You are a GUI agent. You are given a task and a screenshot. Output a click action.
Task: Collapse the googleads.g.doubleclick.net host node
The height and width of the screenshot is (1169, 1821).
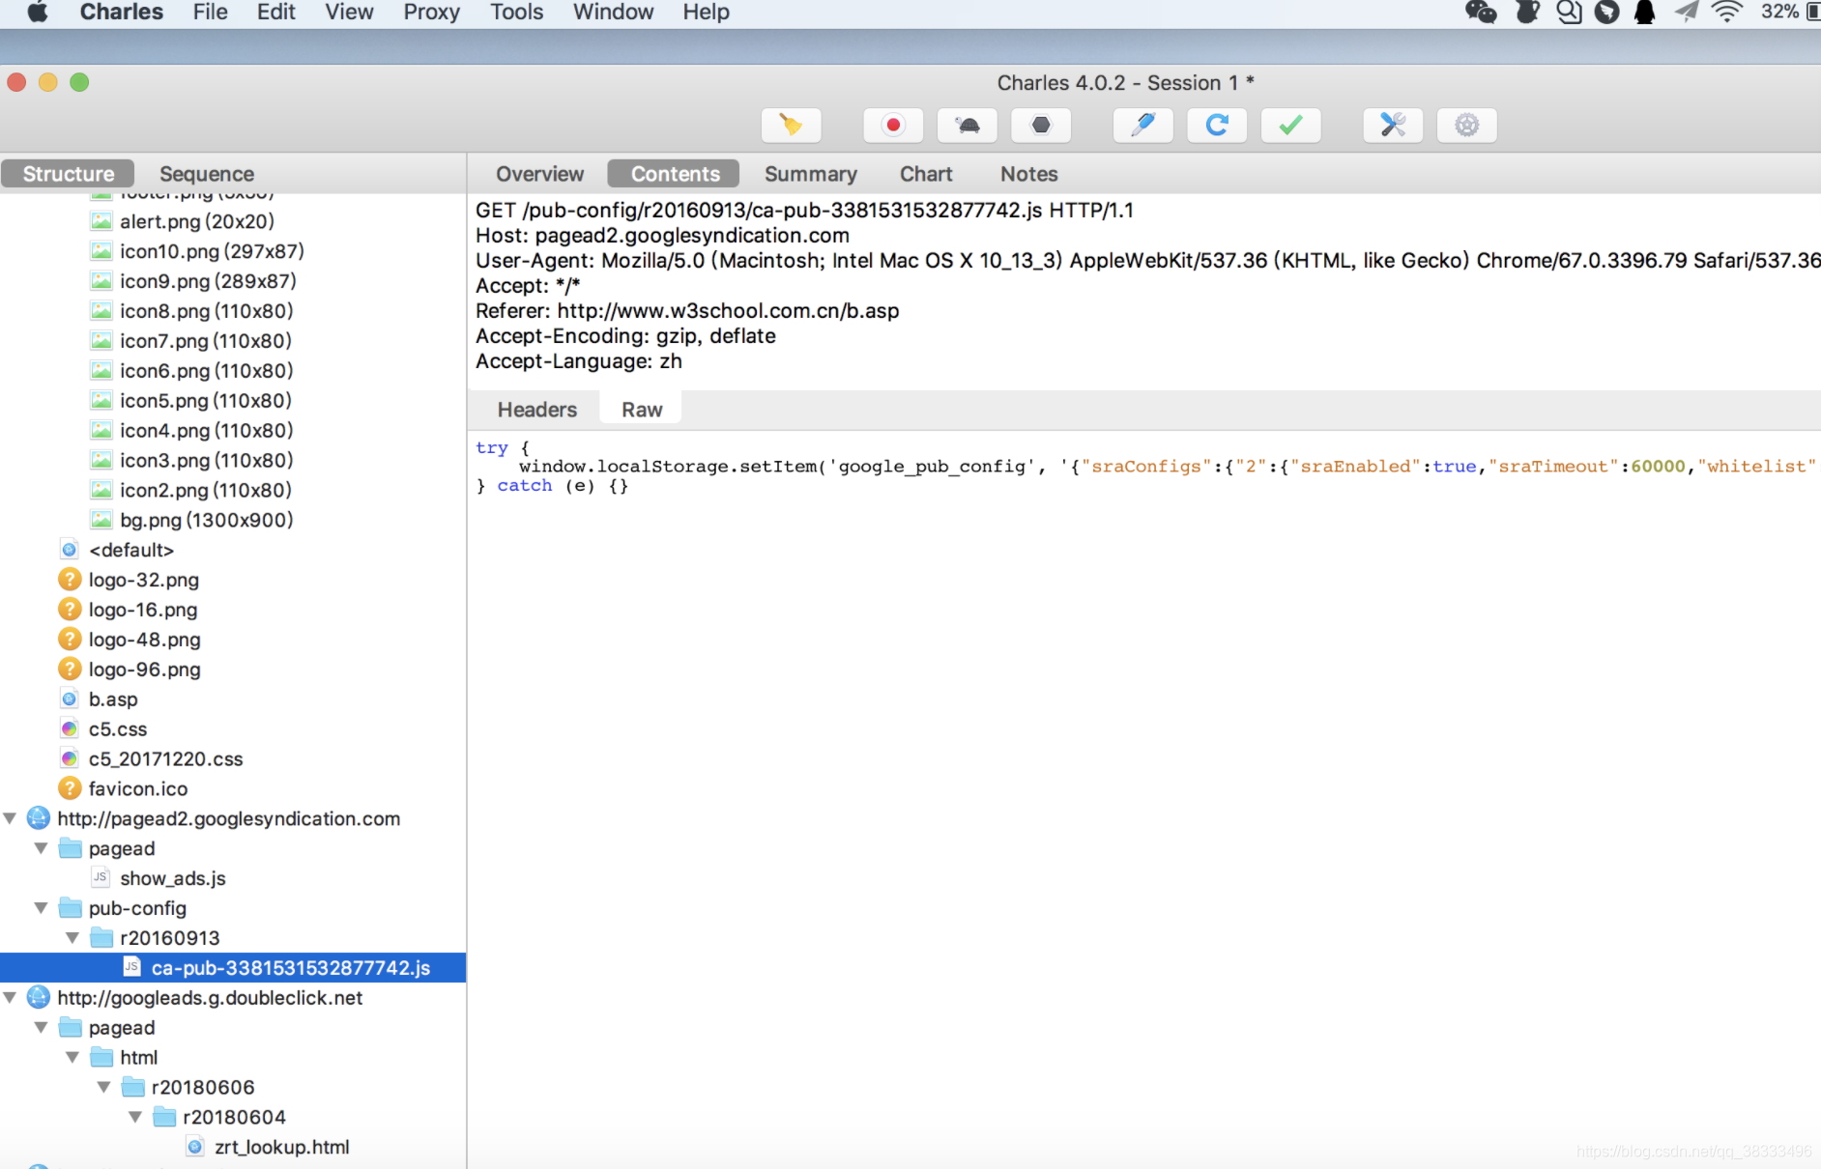10,998
